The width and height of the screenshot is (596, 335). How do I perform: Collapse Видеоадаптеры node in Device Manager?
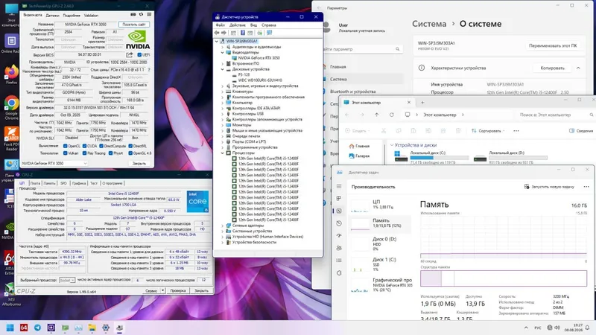pyautogui.click(x=223, y=52)
